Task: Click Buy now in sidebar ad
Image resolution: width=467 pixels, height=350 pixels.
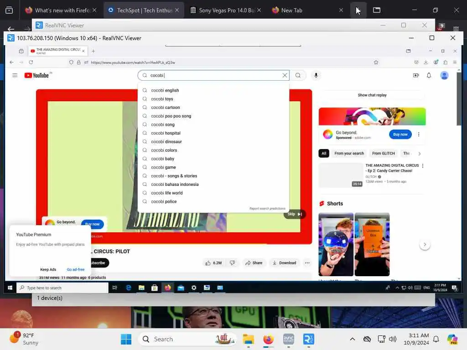Action: [400, 134]
